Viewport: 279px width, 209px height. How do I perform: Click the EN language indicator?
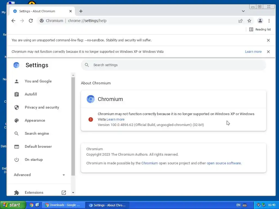click(238, 205)
